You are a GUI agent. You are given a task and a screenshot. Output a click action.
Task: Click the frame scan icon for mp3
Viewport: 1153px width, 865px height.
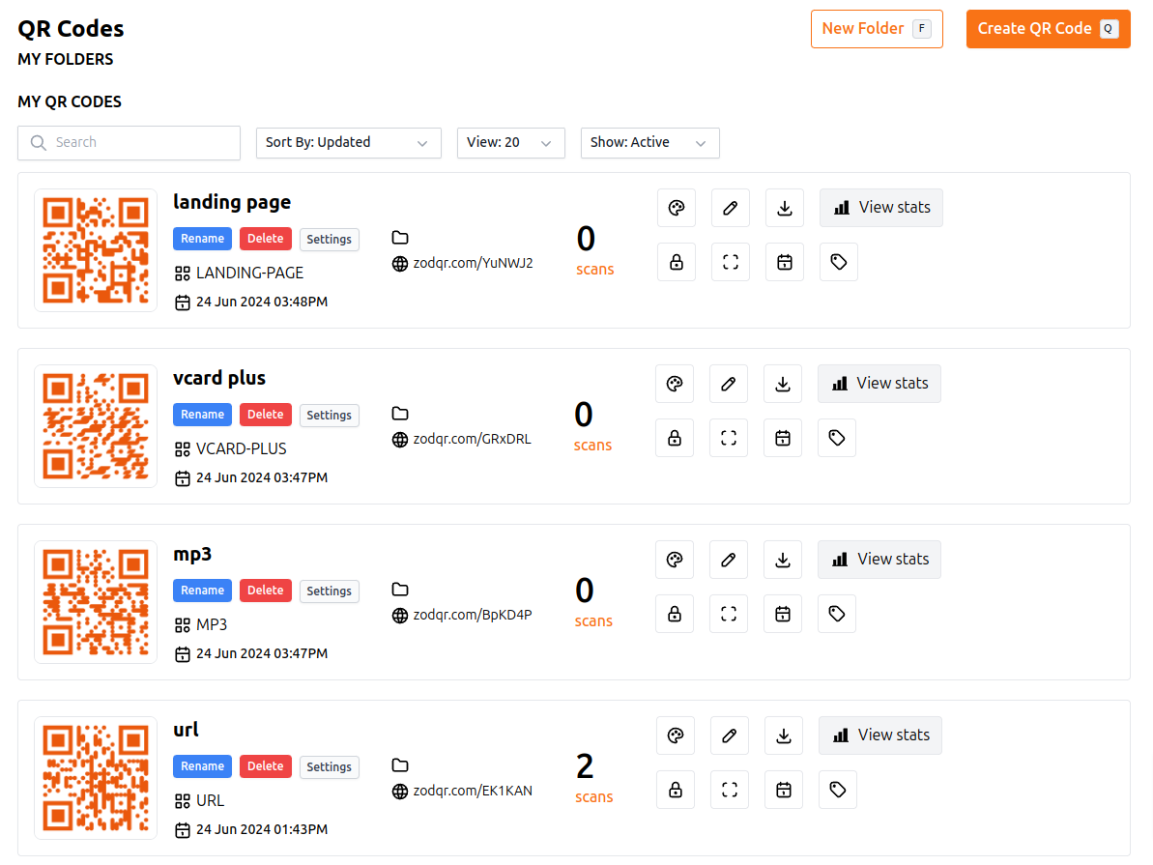pyautogui.click(x=729, y=614)
